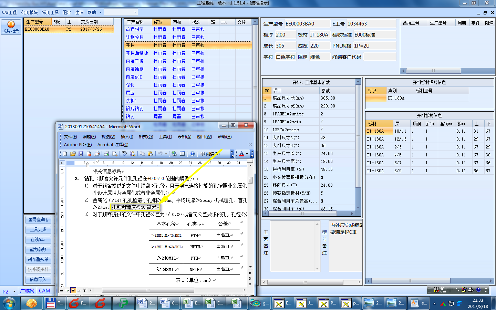Click the 终端客户代码 empty field
This screenshot has height=310, width=496.
point(379,57)
